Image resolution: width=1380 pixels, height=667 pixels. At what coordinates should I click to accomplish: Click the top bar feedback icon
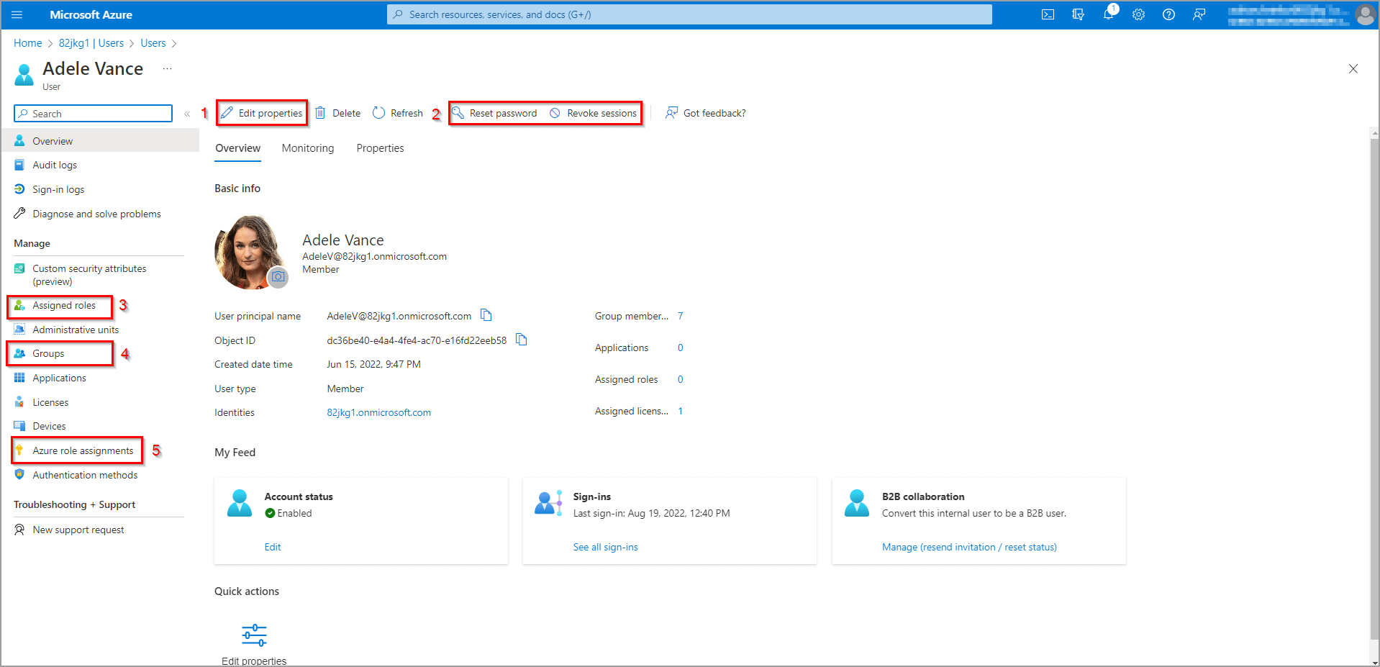point(1199,14)
